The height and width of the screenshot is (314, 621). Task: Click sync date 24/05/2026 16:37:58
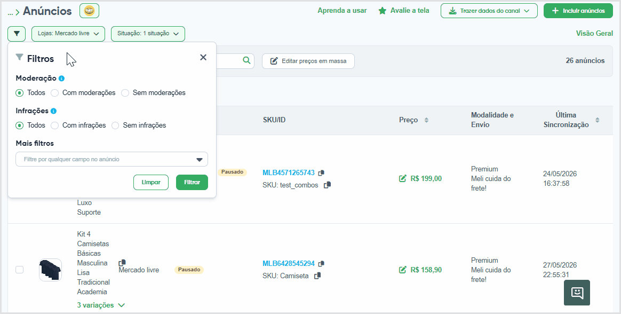pos(560,179)
